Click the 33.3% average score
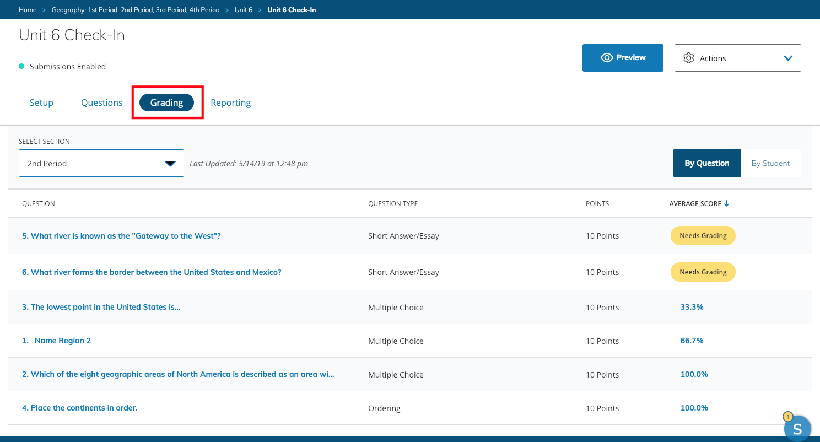The width and height of the screenshot is (820, 442). [x=692, y=307]
